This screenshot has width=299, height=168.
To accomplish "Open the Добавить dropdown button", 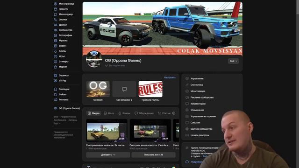I will click(108, 154).
